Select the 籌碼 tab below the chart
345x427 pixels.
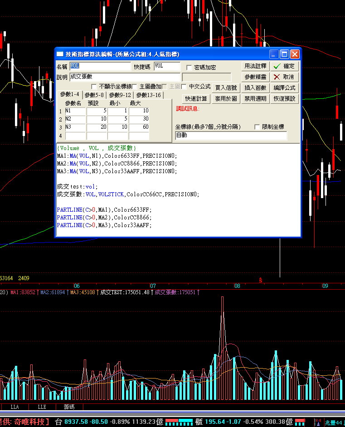point(69,407)
